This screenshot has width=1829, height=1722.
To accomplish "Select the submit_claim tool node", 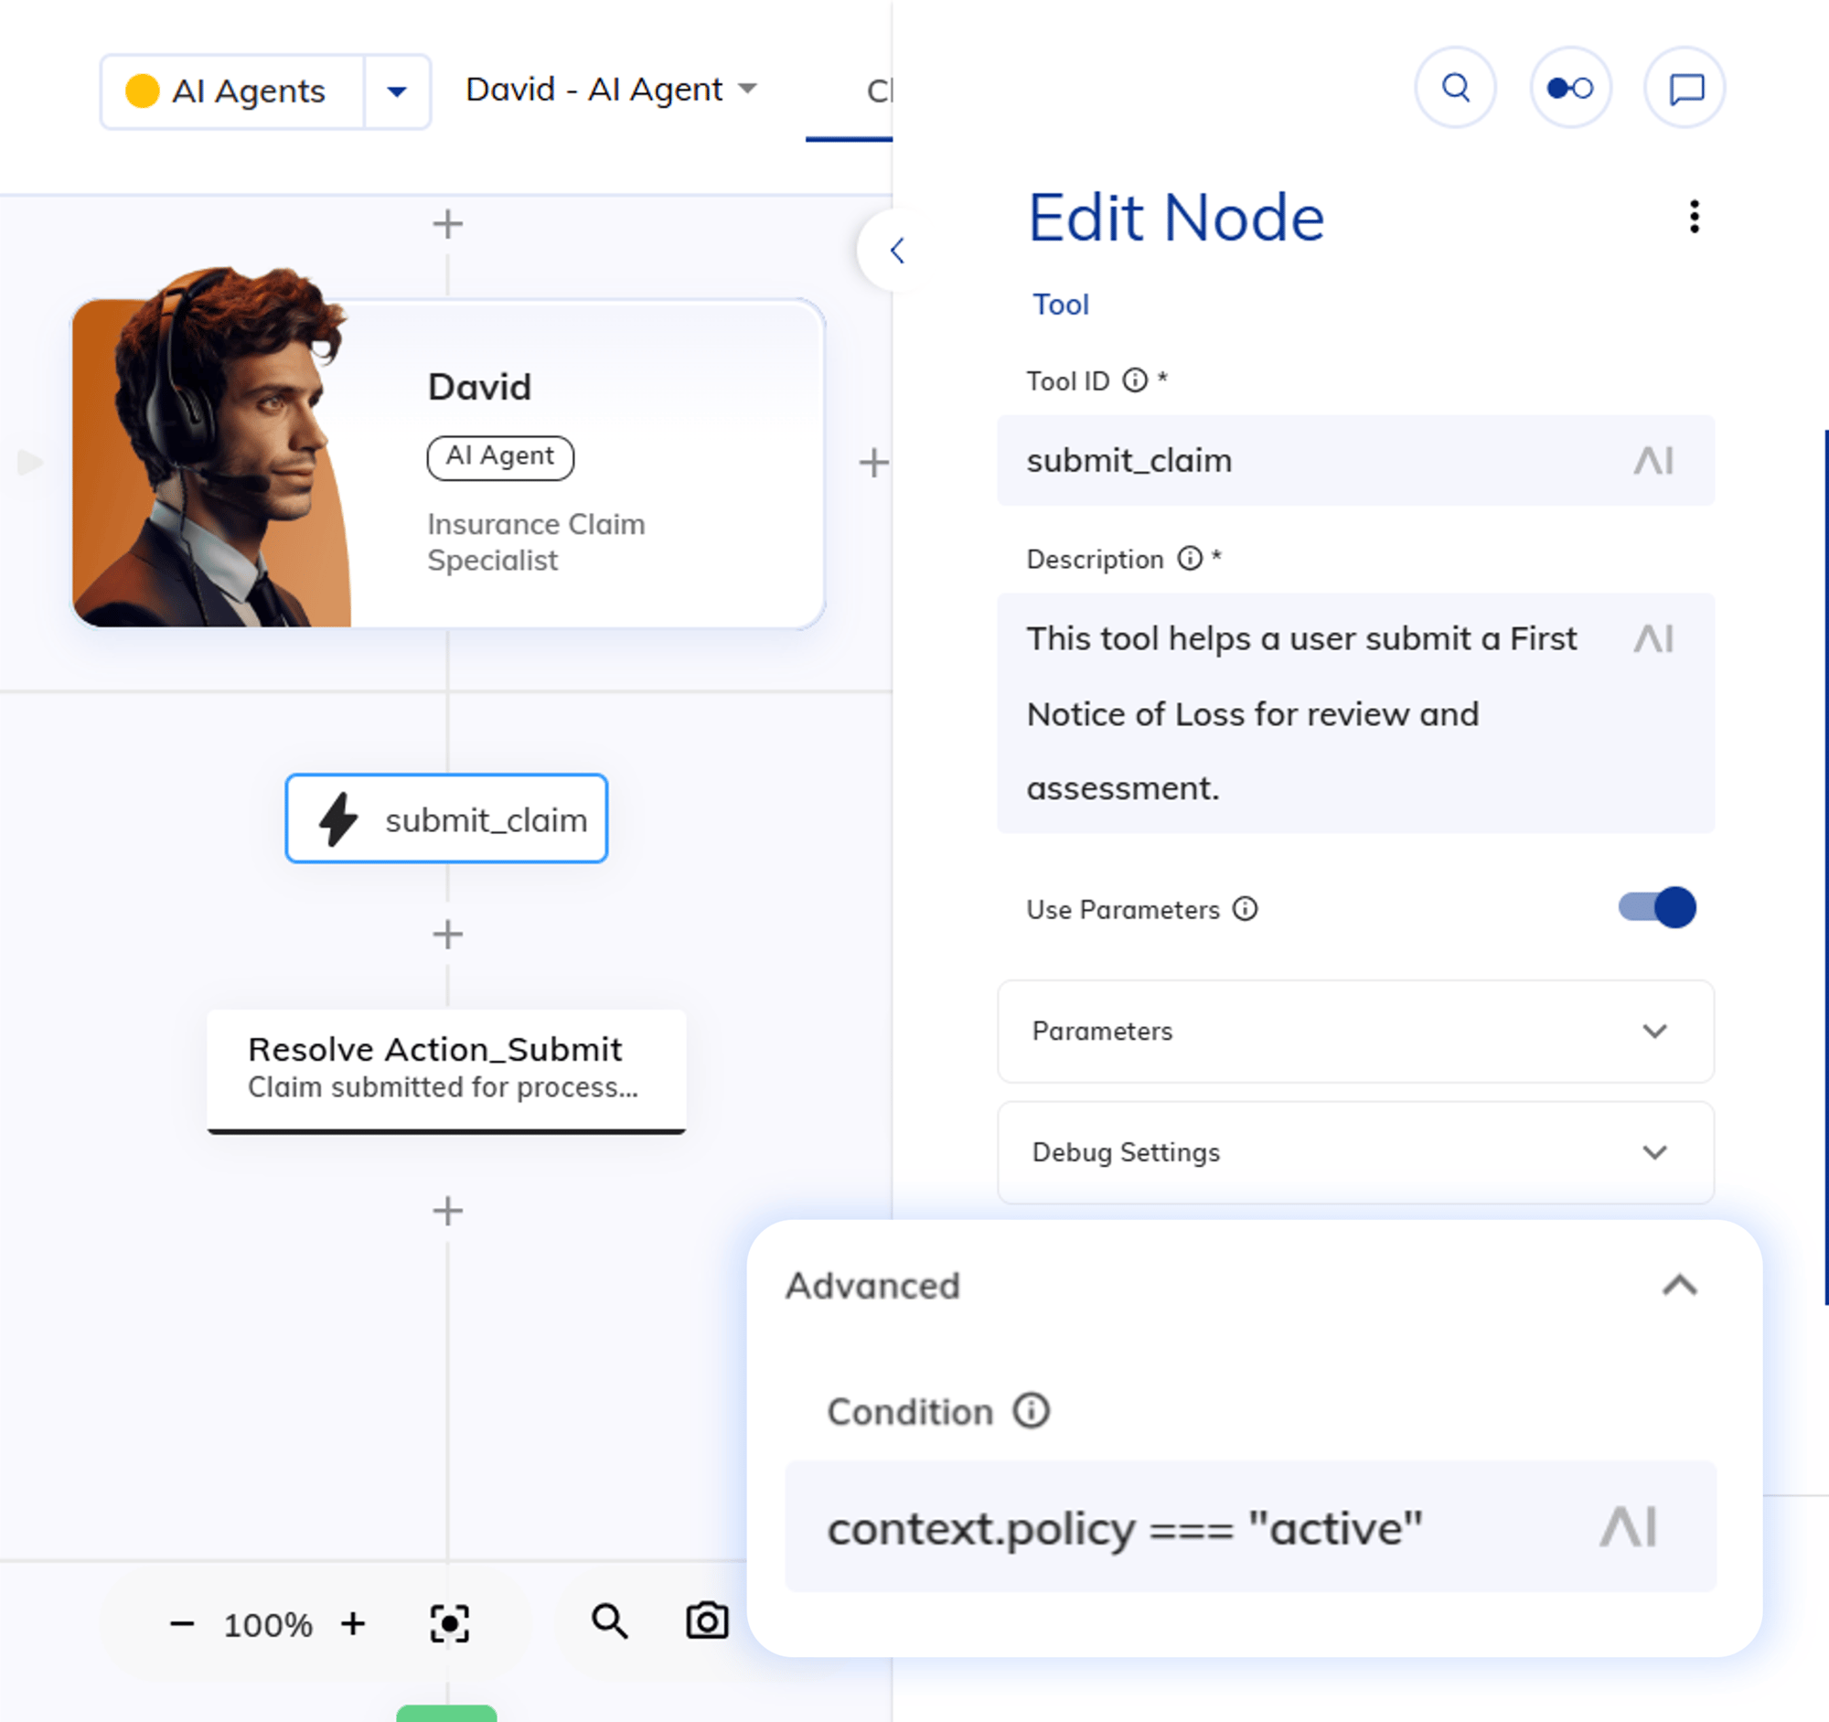I will (x=446, y=818).
